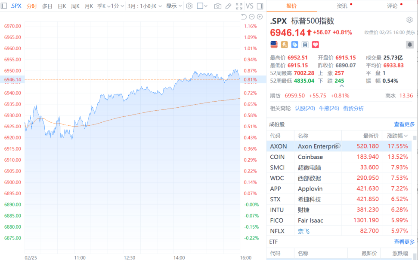Select the 日K chart tab

pos(62,6)
